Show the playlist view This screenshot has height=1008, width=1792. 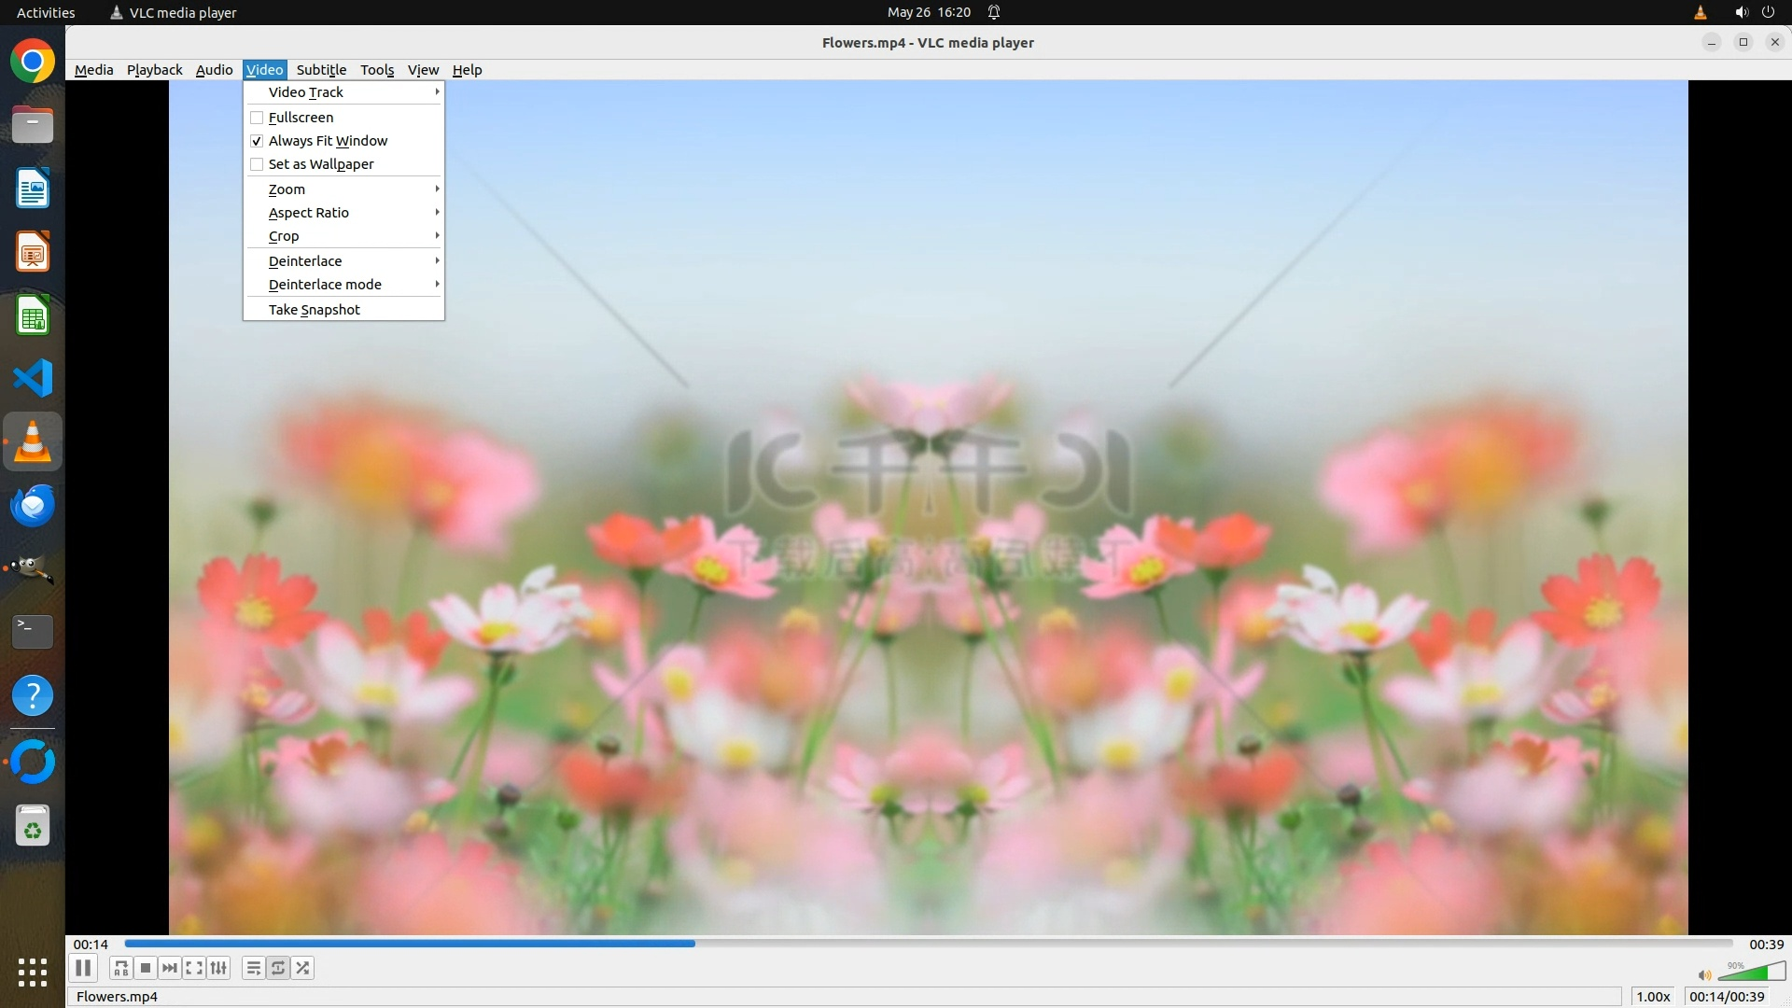click(253, 968)
